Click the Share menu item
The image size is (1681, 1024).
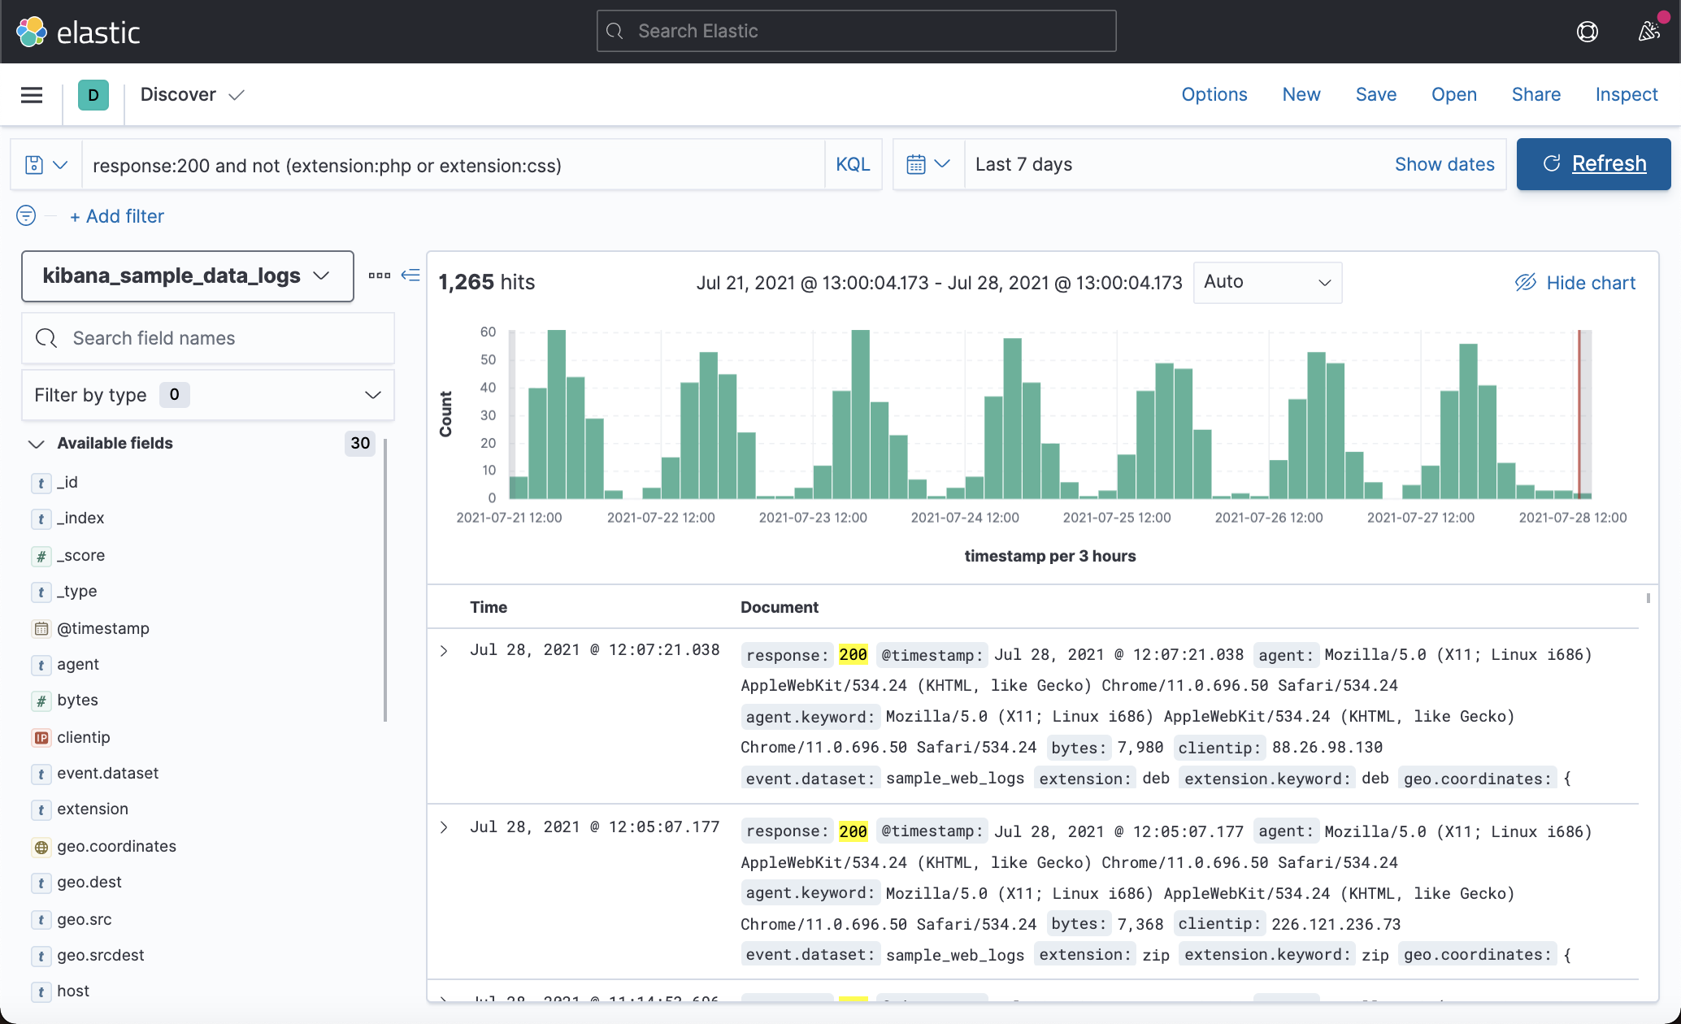[1535, 94]
